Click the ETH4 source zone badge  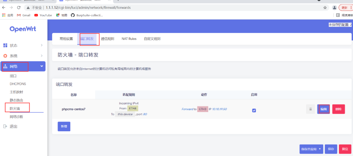click(x=133, y=108)
